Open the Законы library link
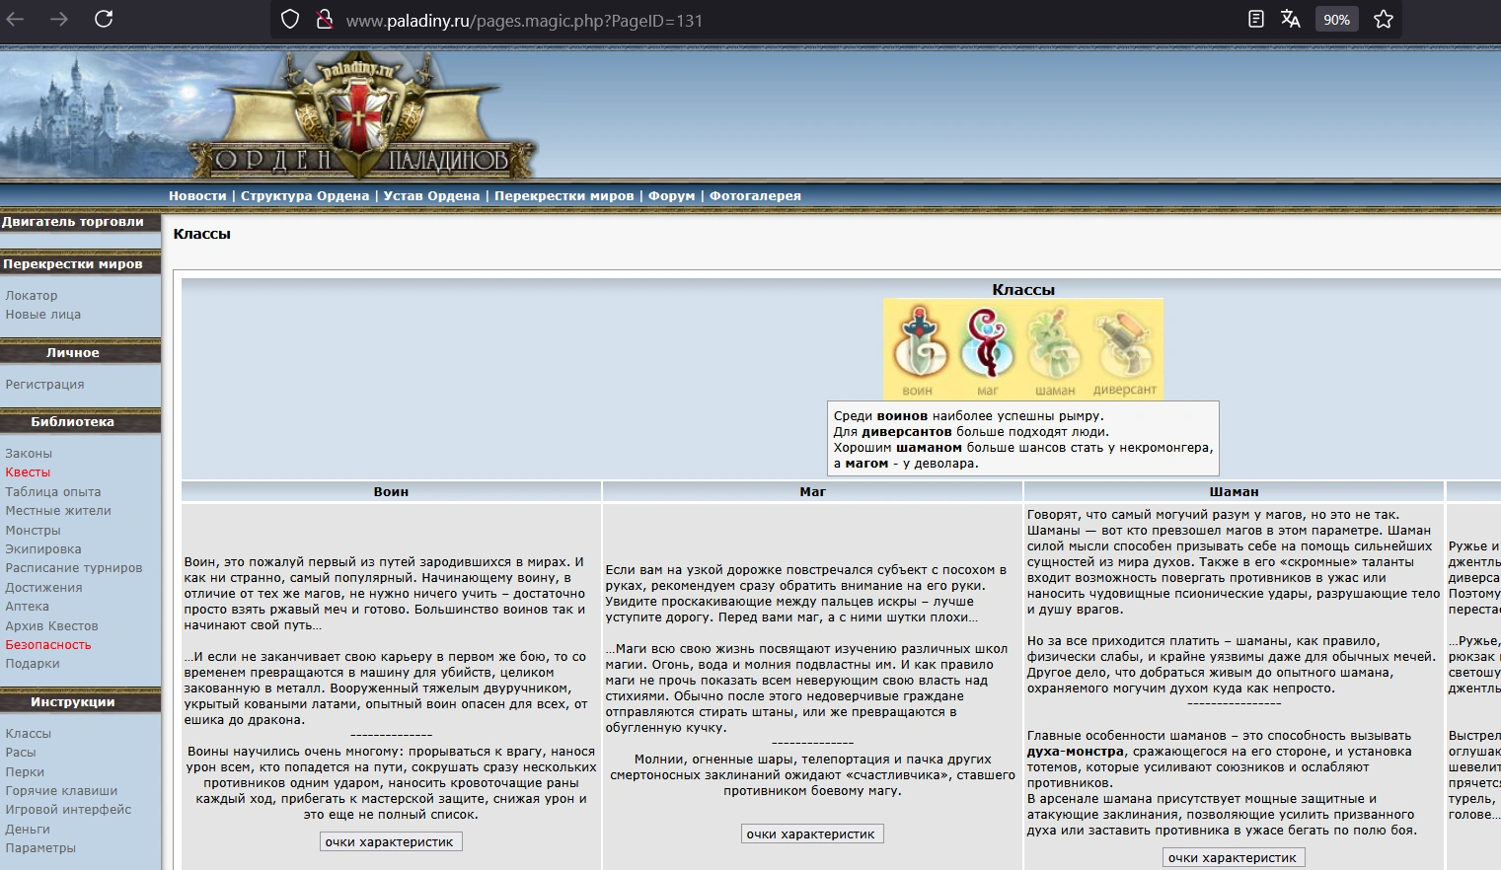 (x=29, y=454)
